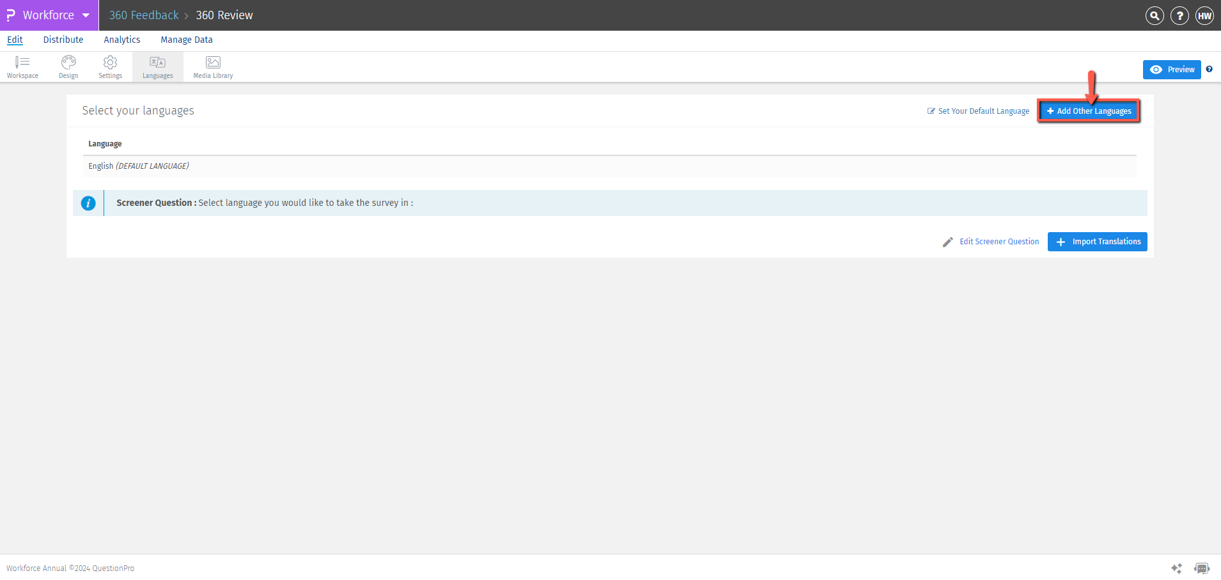Screen dimensions: 1221x580
Task: Click Import Translations button
Action: [x=1098, y=242]
